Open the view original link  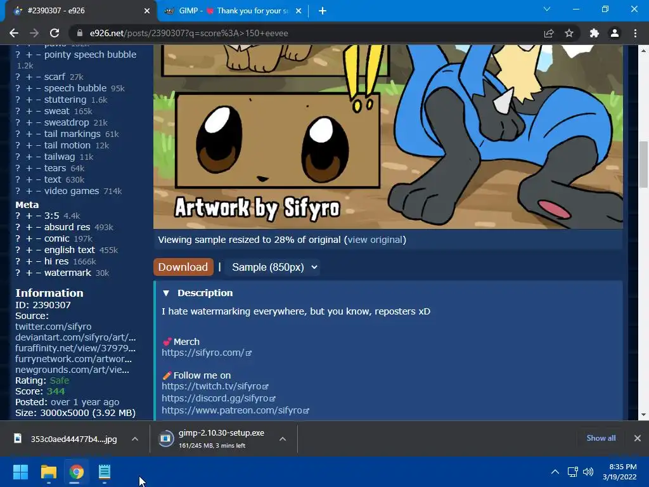pos(375,240)
